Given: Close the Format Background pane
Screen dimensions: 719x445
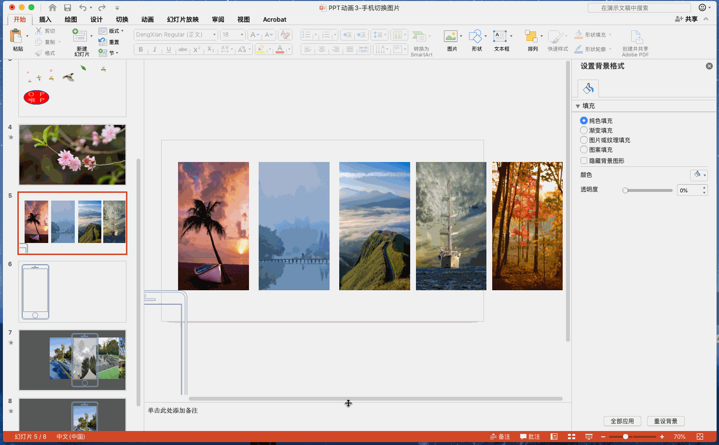Looking at the screenshot, I should point(709,66).
